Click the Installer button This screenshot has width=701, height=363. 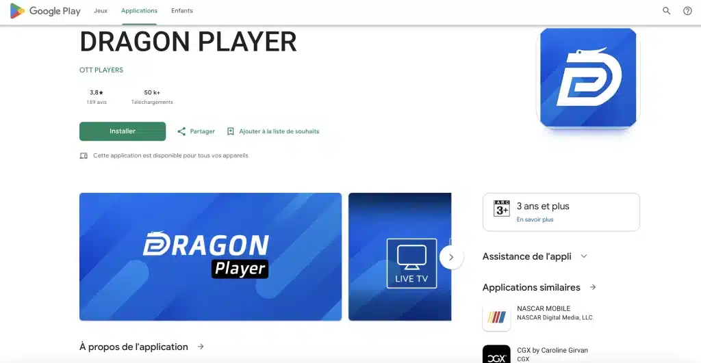tap(123, 131)
